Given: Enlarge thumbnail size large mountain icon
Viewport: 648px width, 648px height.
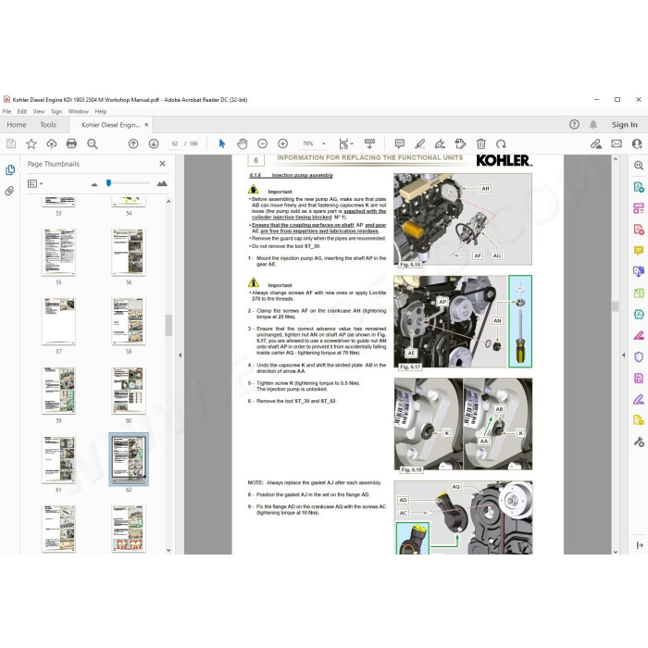Looking at the screenshot, I should (162, 183).
